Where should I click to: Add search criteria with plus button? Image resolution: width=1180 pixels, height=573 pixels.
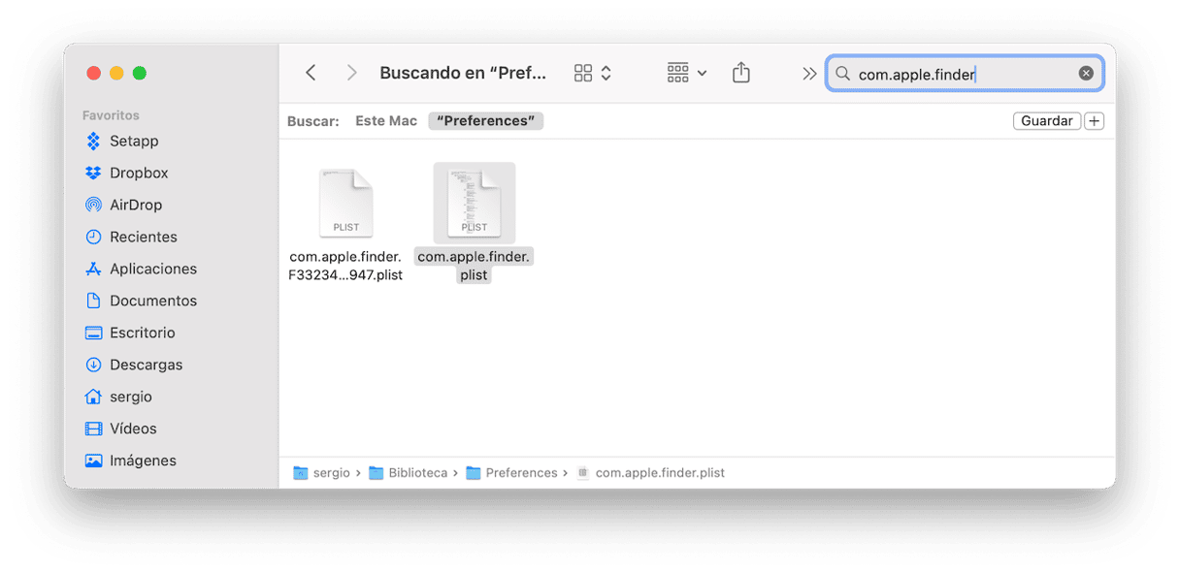(x=1095, y=121)
